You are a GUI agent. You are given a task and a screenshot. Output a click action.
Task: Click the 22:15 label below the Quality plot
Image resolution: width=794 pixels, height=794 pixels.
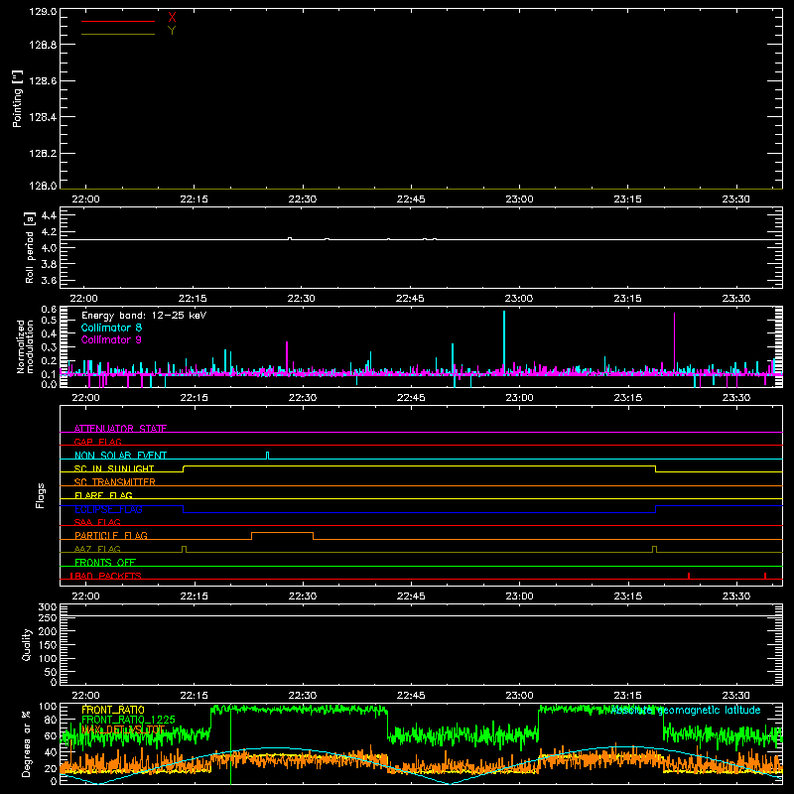pos(194,696)
